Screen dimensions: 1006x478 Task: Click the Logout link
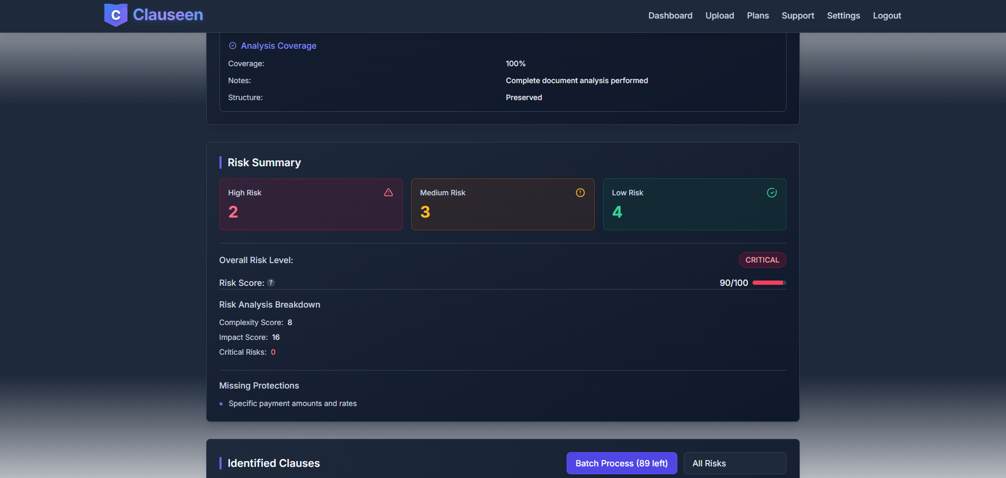pyautogui.click(x=887, y=15)
